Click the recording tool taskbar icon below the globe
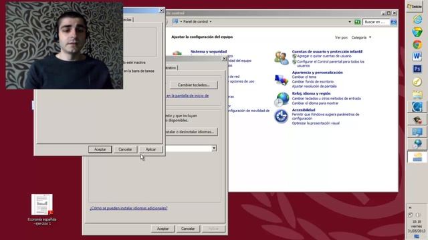 (x=417, y=120)
